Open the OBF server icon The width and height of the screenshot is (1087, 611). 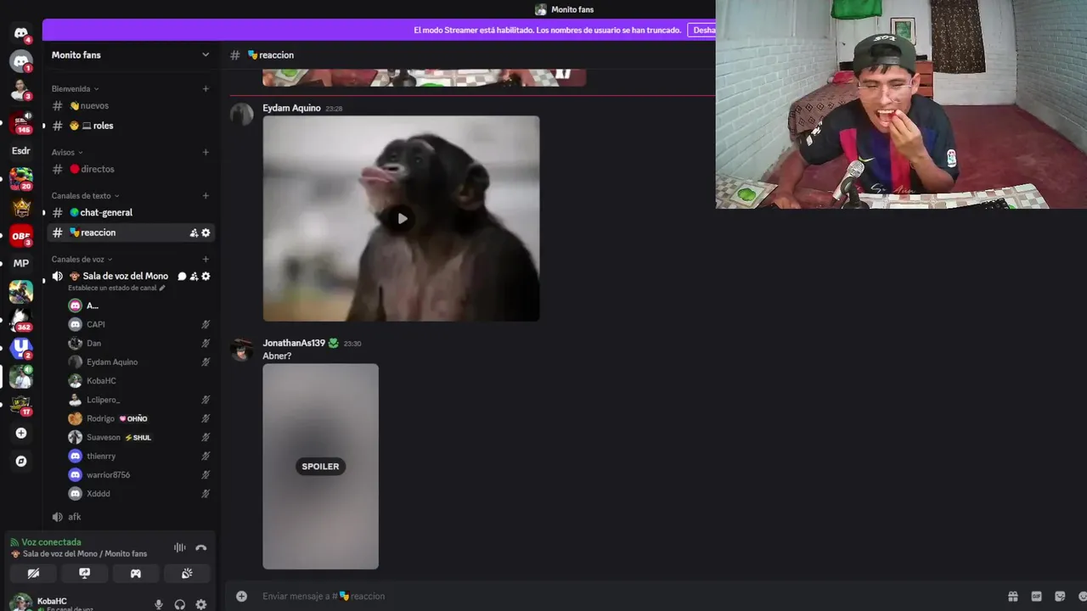click(21, 235)
